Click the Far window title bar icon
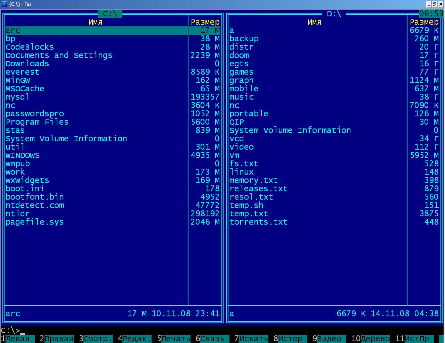Image resolution: width=445 pixels, height=343 pixels. [4, 4]
